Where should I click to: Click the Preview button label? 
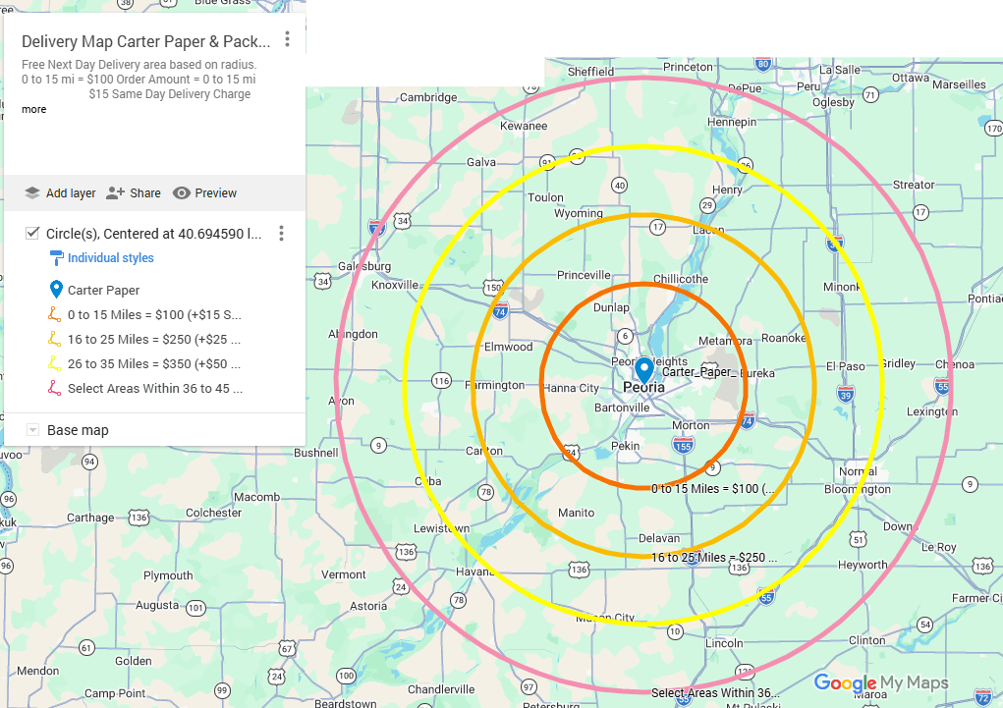[215, 193]
